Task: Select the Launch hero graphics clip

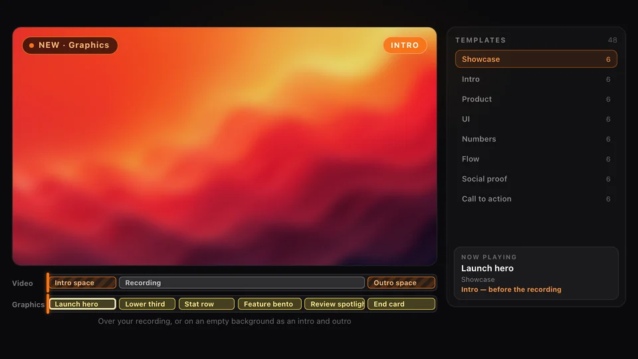Action: pos(82,304)
